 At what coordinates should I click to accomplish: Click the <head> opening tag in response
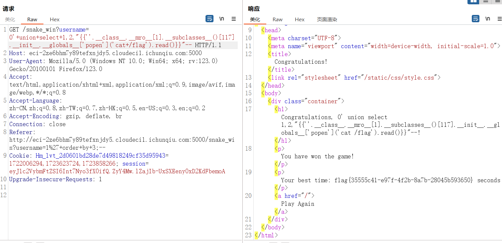coord(271,30)
